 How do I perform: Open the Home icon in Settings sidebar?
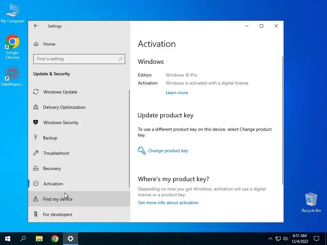point(36,44)
